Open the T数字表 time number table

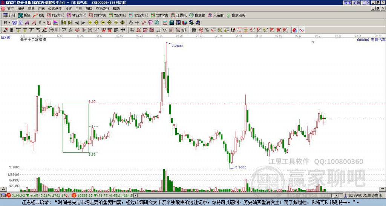(x=159, y=15)
